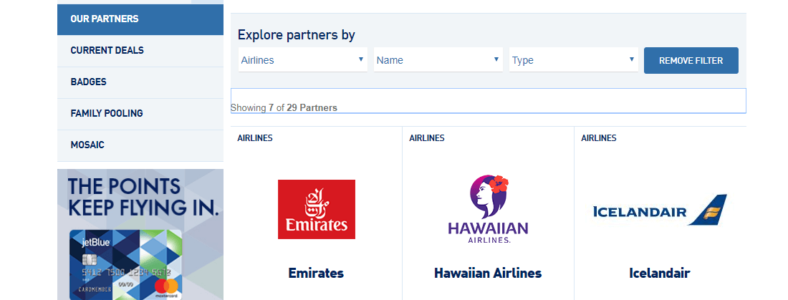Select Our Partners in the sidebar
The image size is (788, 300).
pyautogui.click(x=140, y=19)
